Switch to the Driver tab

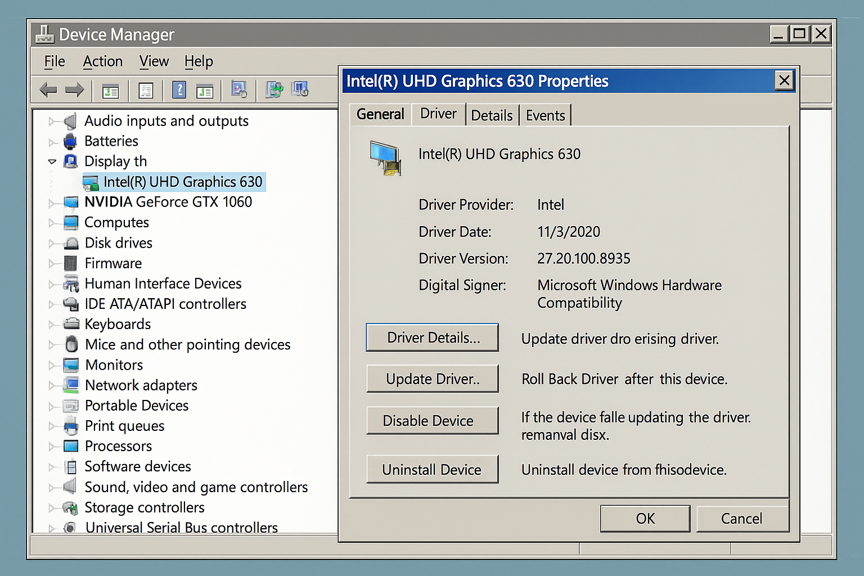pyautogui.click(x=438, y=114)
